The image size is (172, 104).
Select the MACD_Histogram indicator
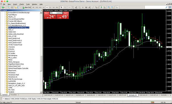point(14,62)
